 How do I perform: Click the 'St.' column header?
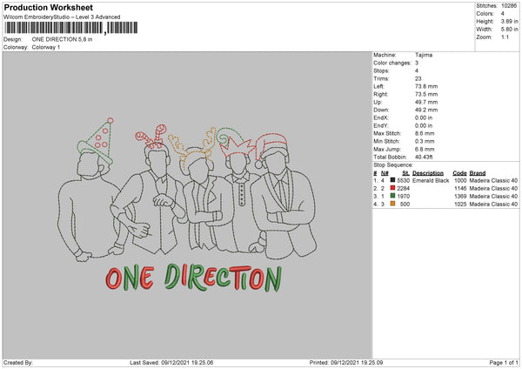405,173
